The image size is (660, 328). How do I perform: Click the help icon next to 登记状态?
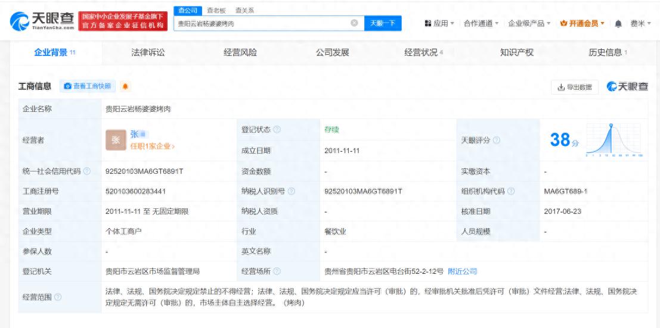(x=277, y=130)
